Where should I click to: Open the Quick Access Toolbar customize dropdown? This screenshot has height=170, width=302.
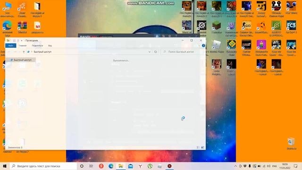[22, 41]
